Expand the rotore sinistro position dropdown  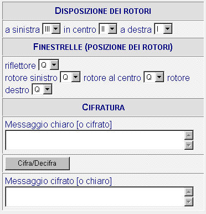pyautogui.click(x=76, y=77)
